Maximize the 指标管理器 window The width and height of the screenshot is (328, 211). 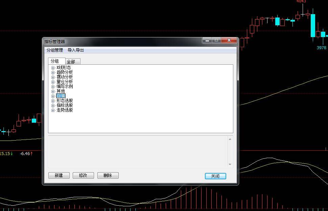(x=216, y=40)
